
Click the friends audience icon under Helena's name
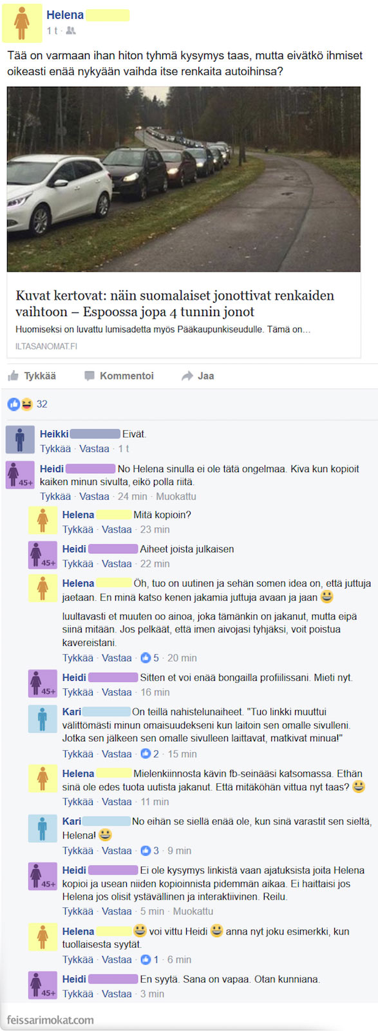[x=71, y=31]
